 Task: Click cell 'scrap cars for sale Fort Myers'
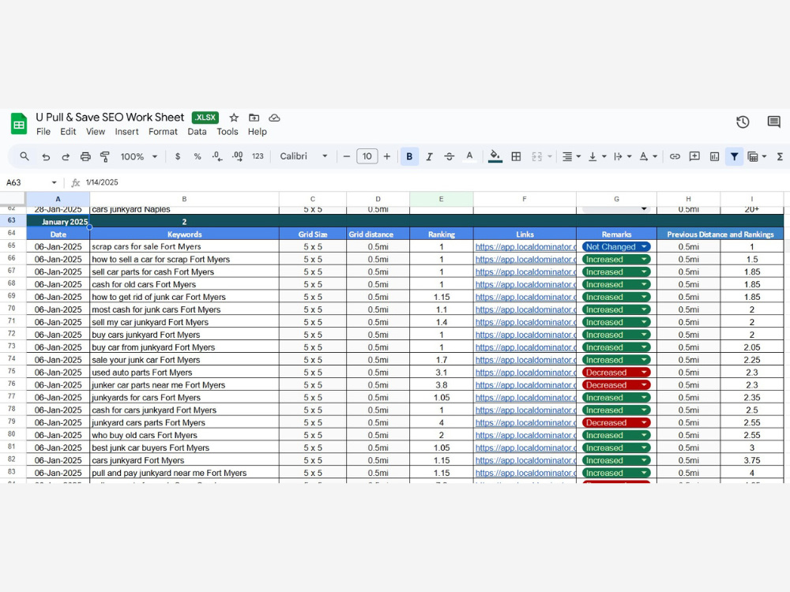pyautogui.click(x=184, y=246)
